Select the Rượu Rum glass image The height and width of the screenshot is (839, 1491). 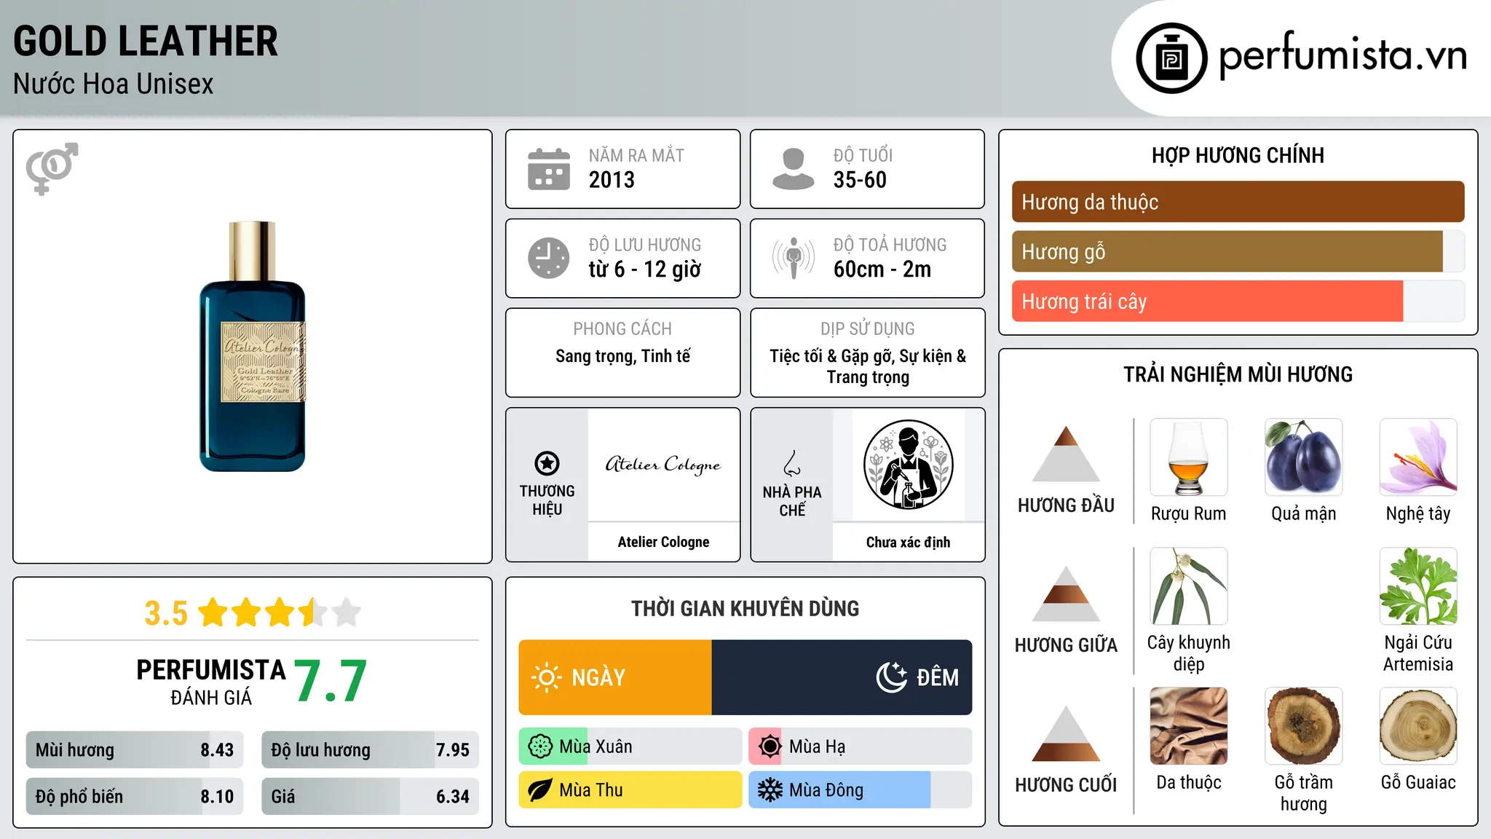pos(1189,457)
